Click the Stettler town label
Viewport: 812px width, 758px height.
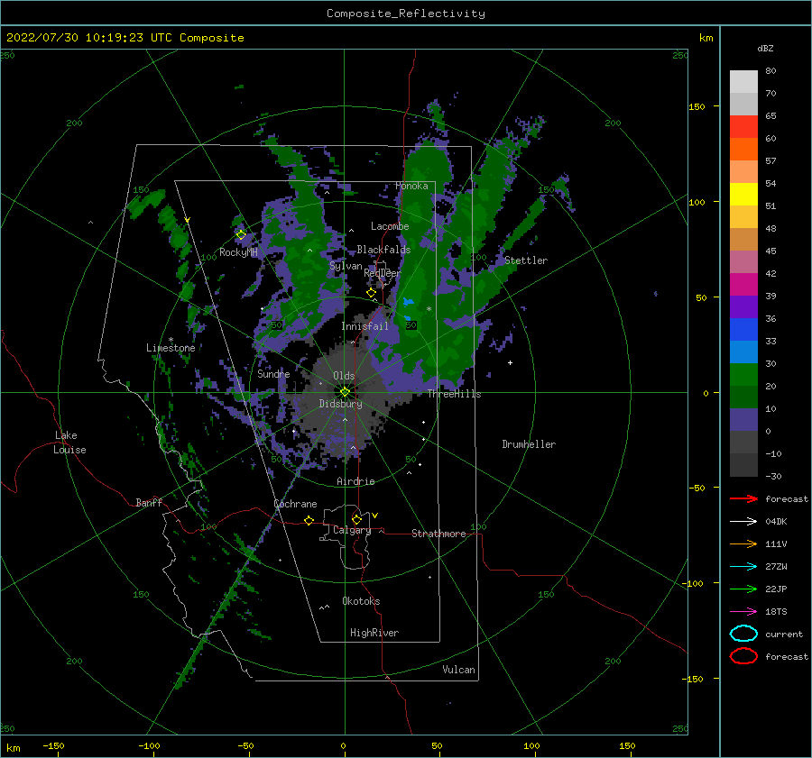(526, 260)
